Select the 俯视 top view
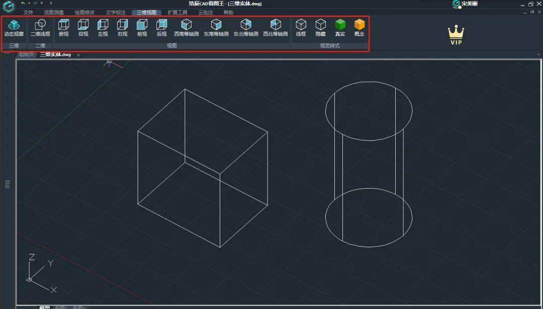This screenshot has height=309, width=543. click(x=64, y=28)
